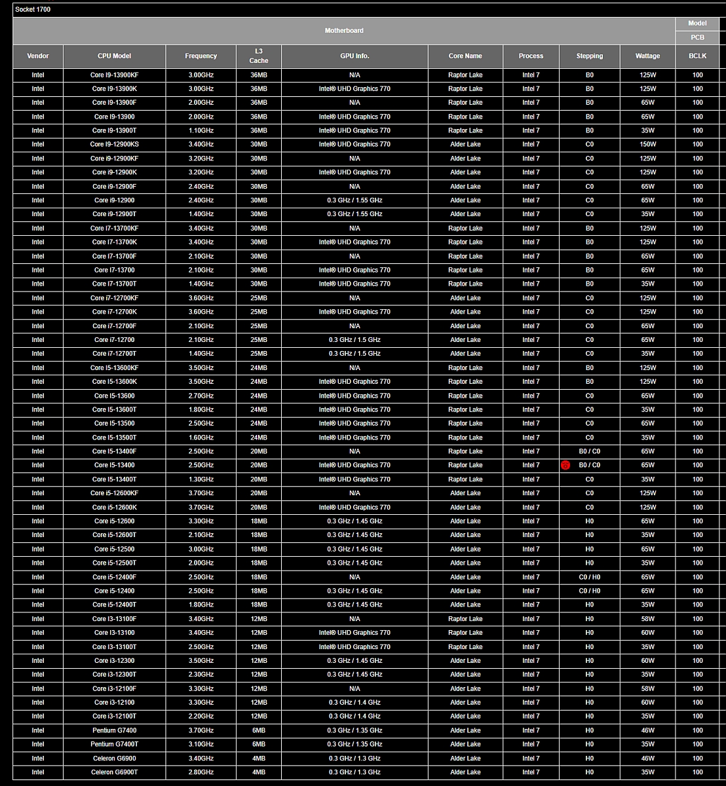The width and height of the screenshot is (726, 786).
Task: Click the Core Name column header
Action: [465, 56]
